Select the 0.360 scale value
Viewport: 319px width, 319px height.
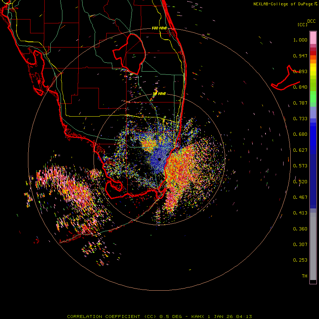pyautogui.click(x=300, y=229)
